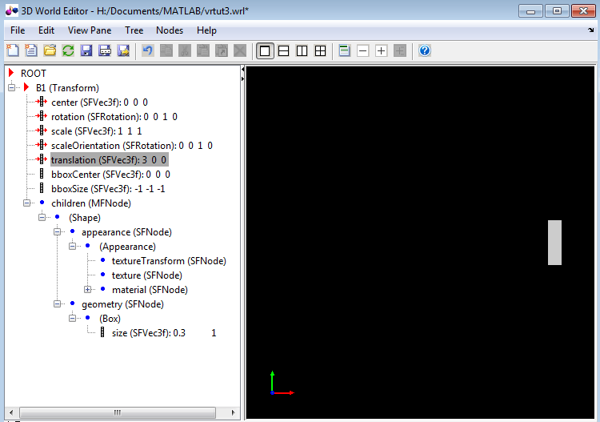Screen dimensions: 600x422
Task: Click the gray box in 3D view
Action: pyautogui.click(x=554, y=243)
